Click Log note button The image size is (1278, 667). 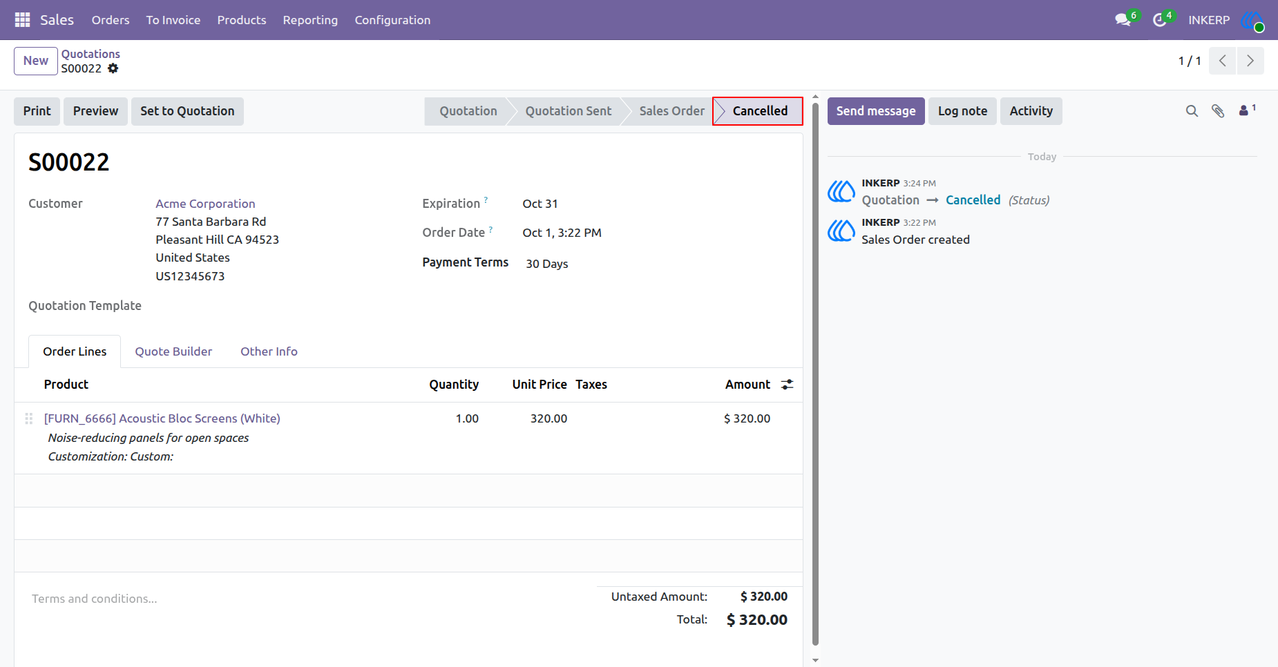(962, 111)
